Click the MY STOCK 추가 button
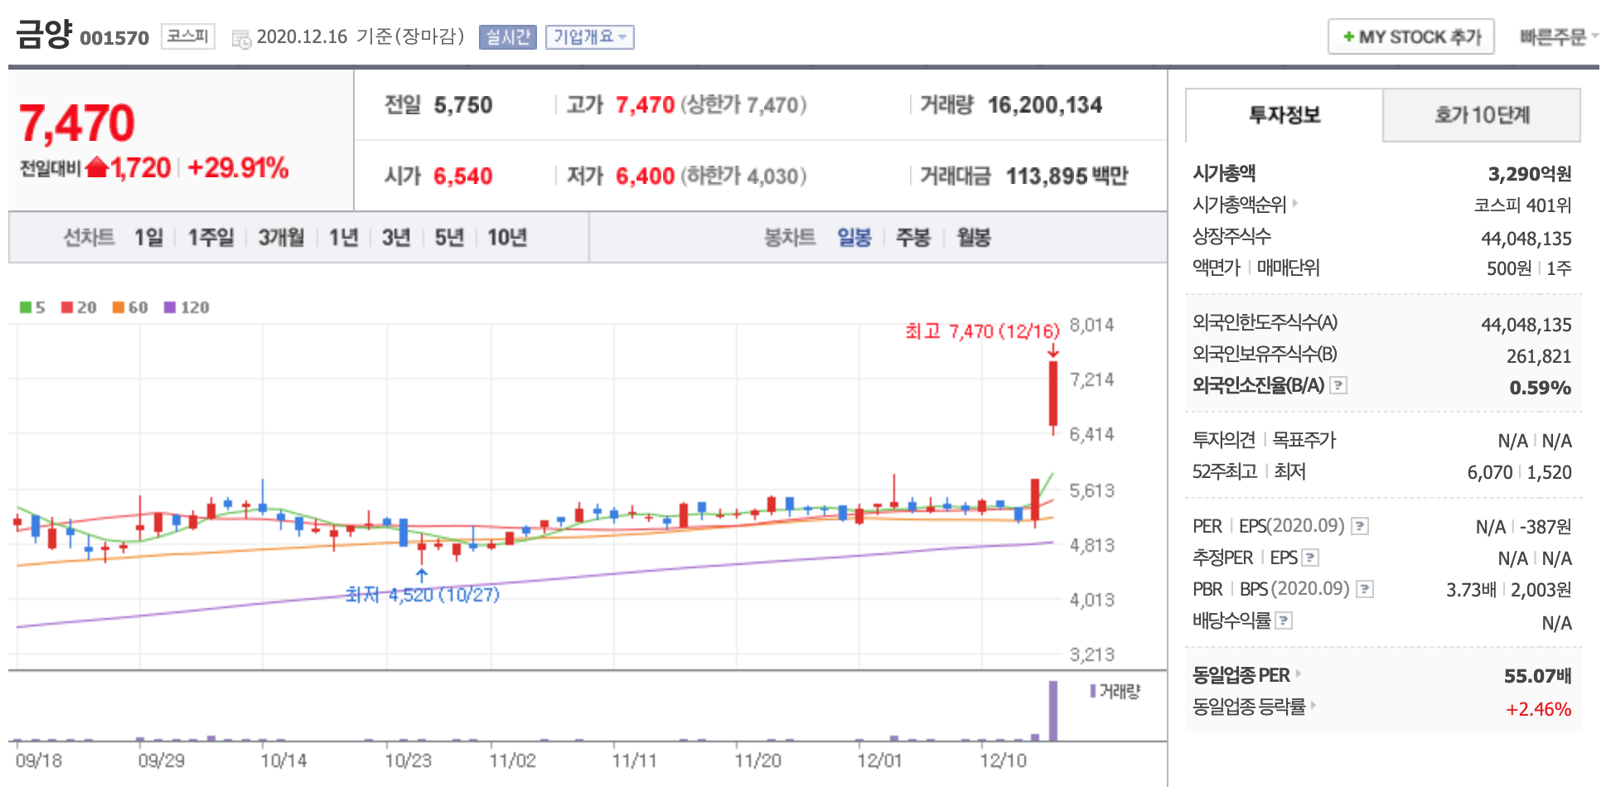 (1410, 37)
